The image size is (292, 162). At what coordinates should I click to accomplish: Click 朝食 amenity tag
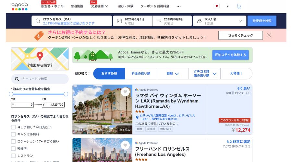click(140, 129)
